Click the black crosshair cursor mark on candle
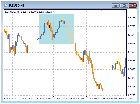140x104 pixels. tap(49, 26)
